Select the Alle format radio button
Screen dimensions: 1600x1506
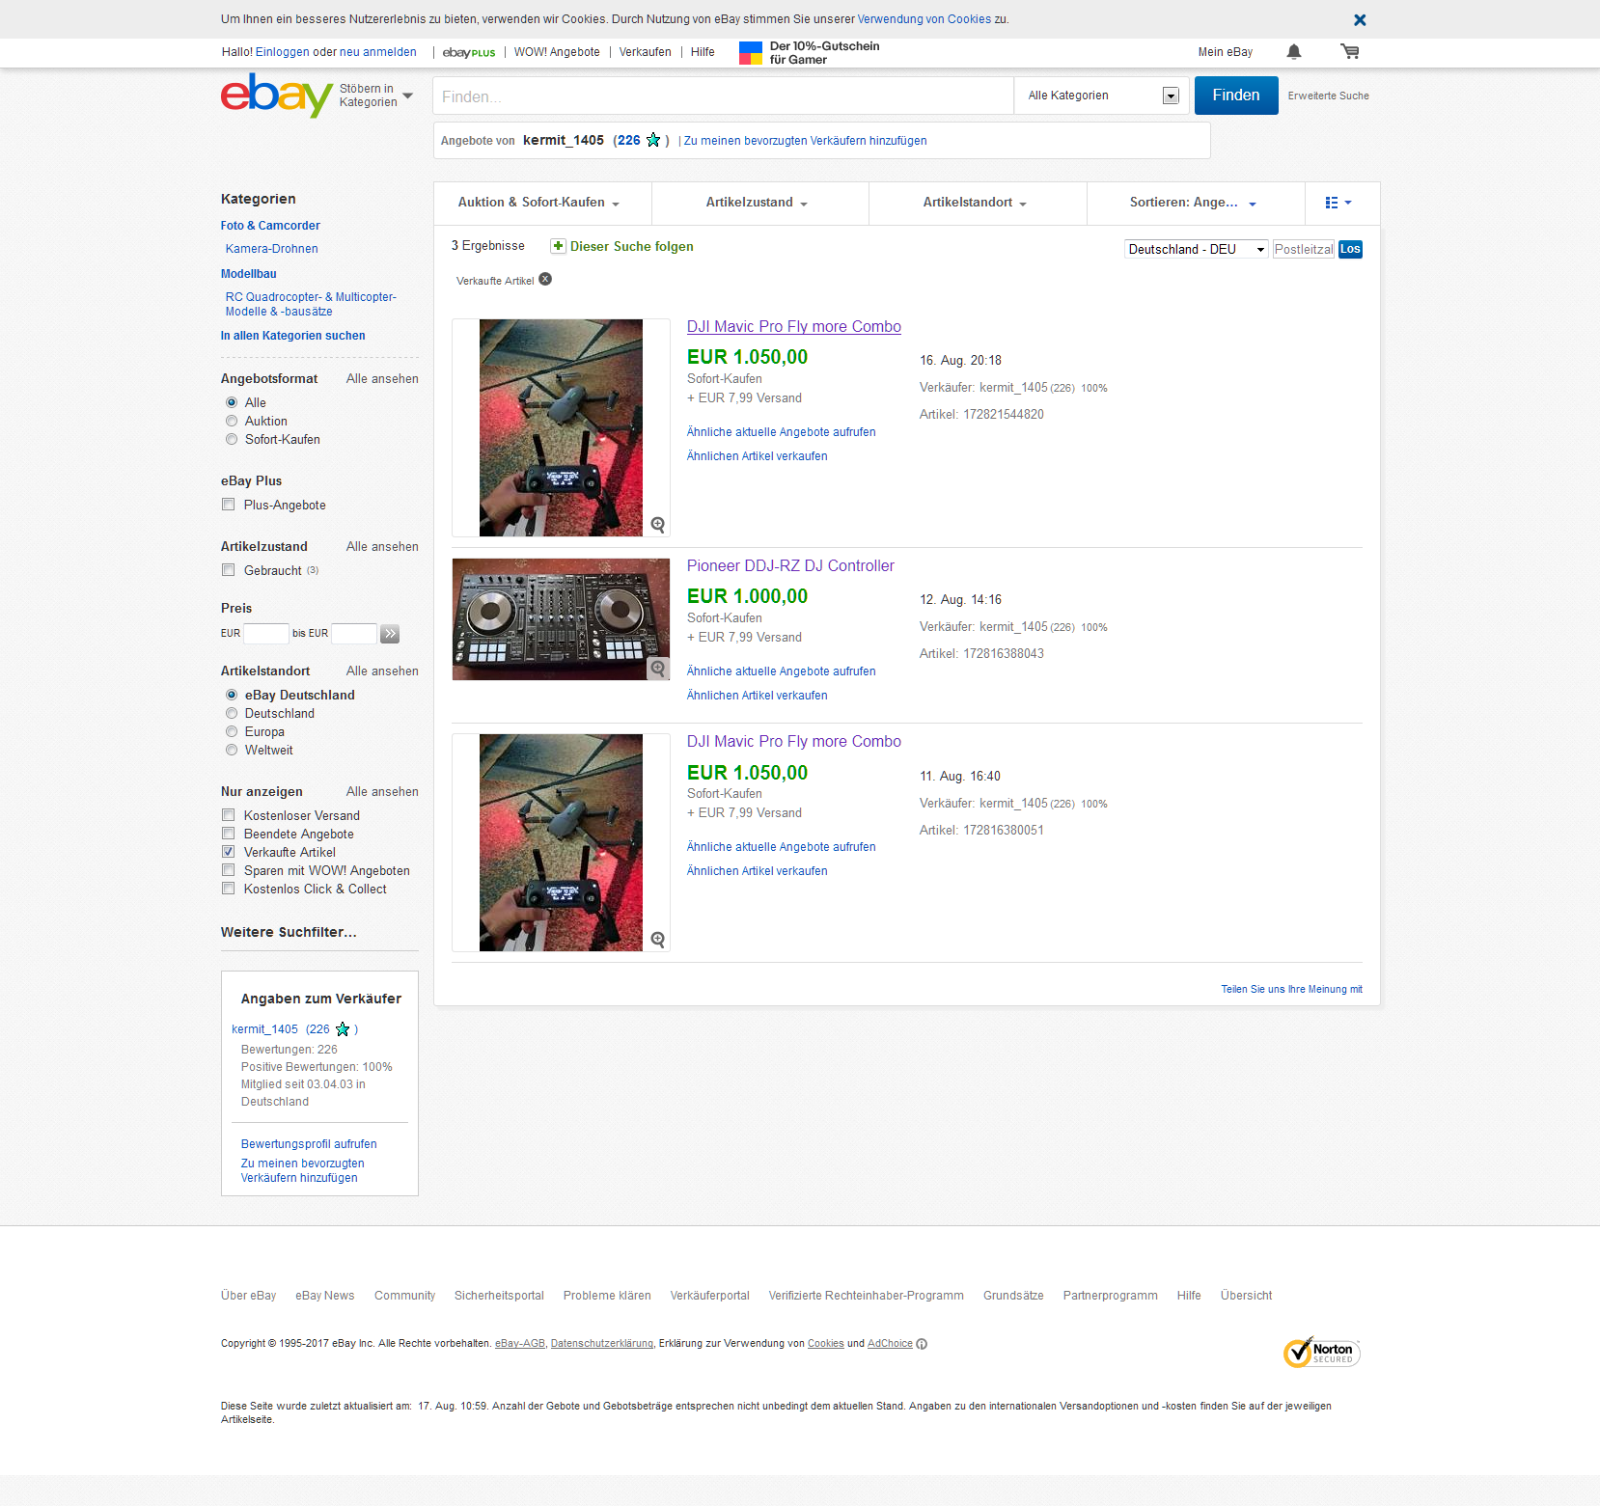[x=232, y=402]
